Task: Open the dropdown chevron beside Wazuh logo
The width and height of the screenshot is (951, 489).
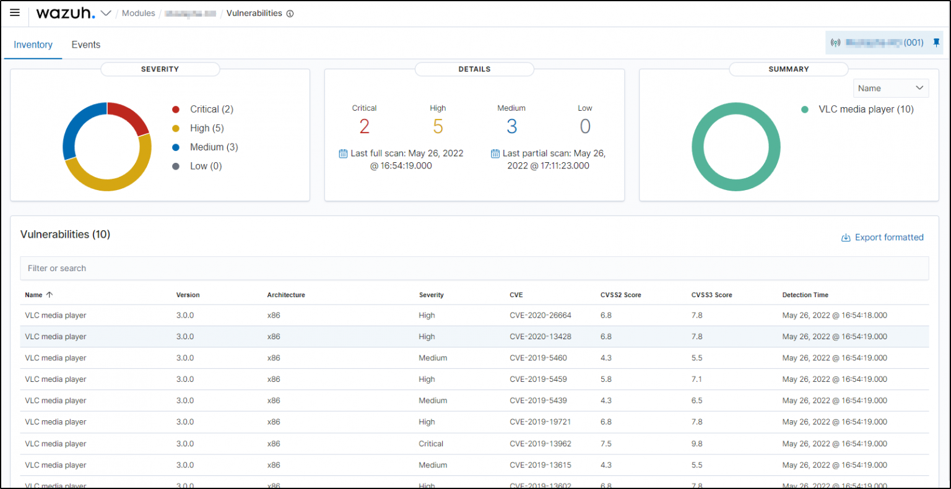Action: (105, 12)
